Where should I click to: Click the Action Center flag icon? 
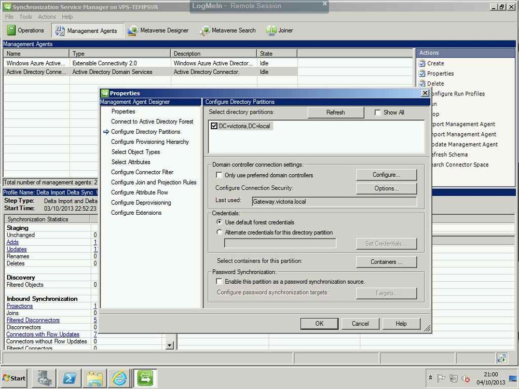pyautogui.click(x=441, y=378)
